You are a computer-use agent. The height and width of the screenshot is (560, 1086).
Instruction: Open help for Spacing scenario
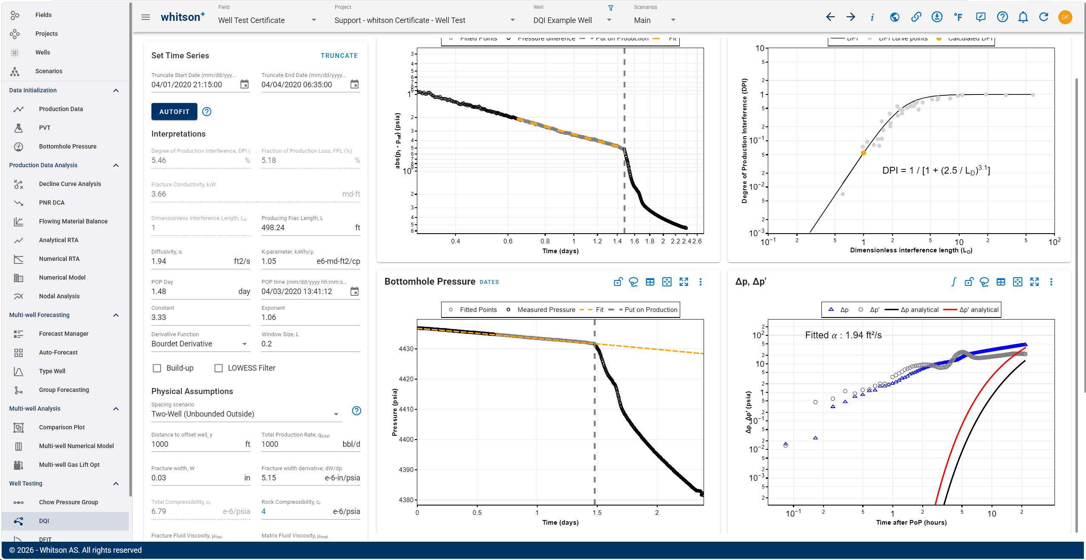tap(356, 411)
